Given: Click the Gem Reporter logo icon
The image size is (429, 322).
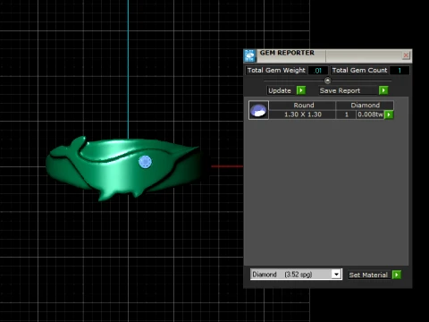Looking at the screenshot, I should pos(250,55).
